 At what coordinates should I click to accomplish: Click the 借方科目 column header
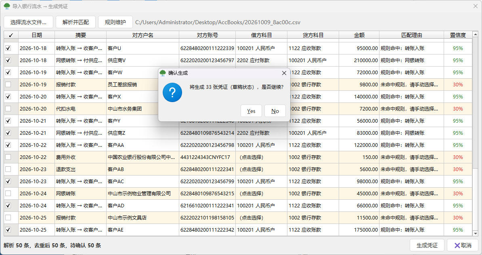(x=261, y=35)
